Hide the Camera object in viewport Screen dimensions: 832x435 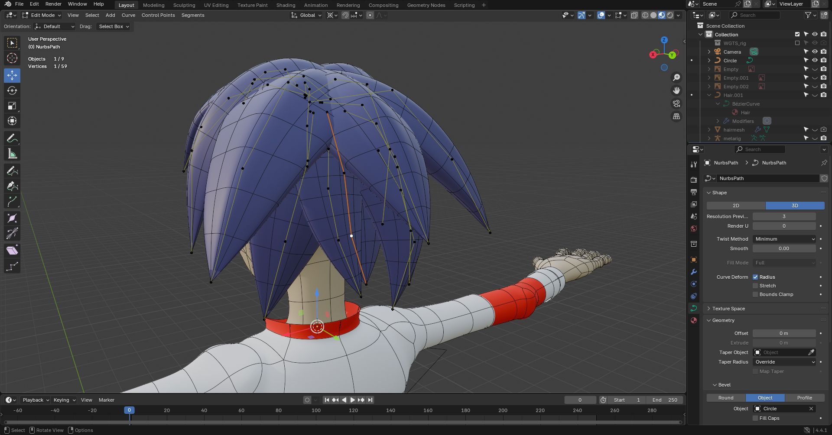click(815, 52)
